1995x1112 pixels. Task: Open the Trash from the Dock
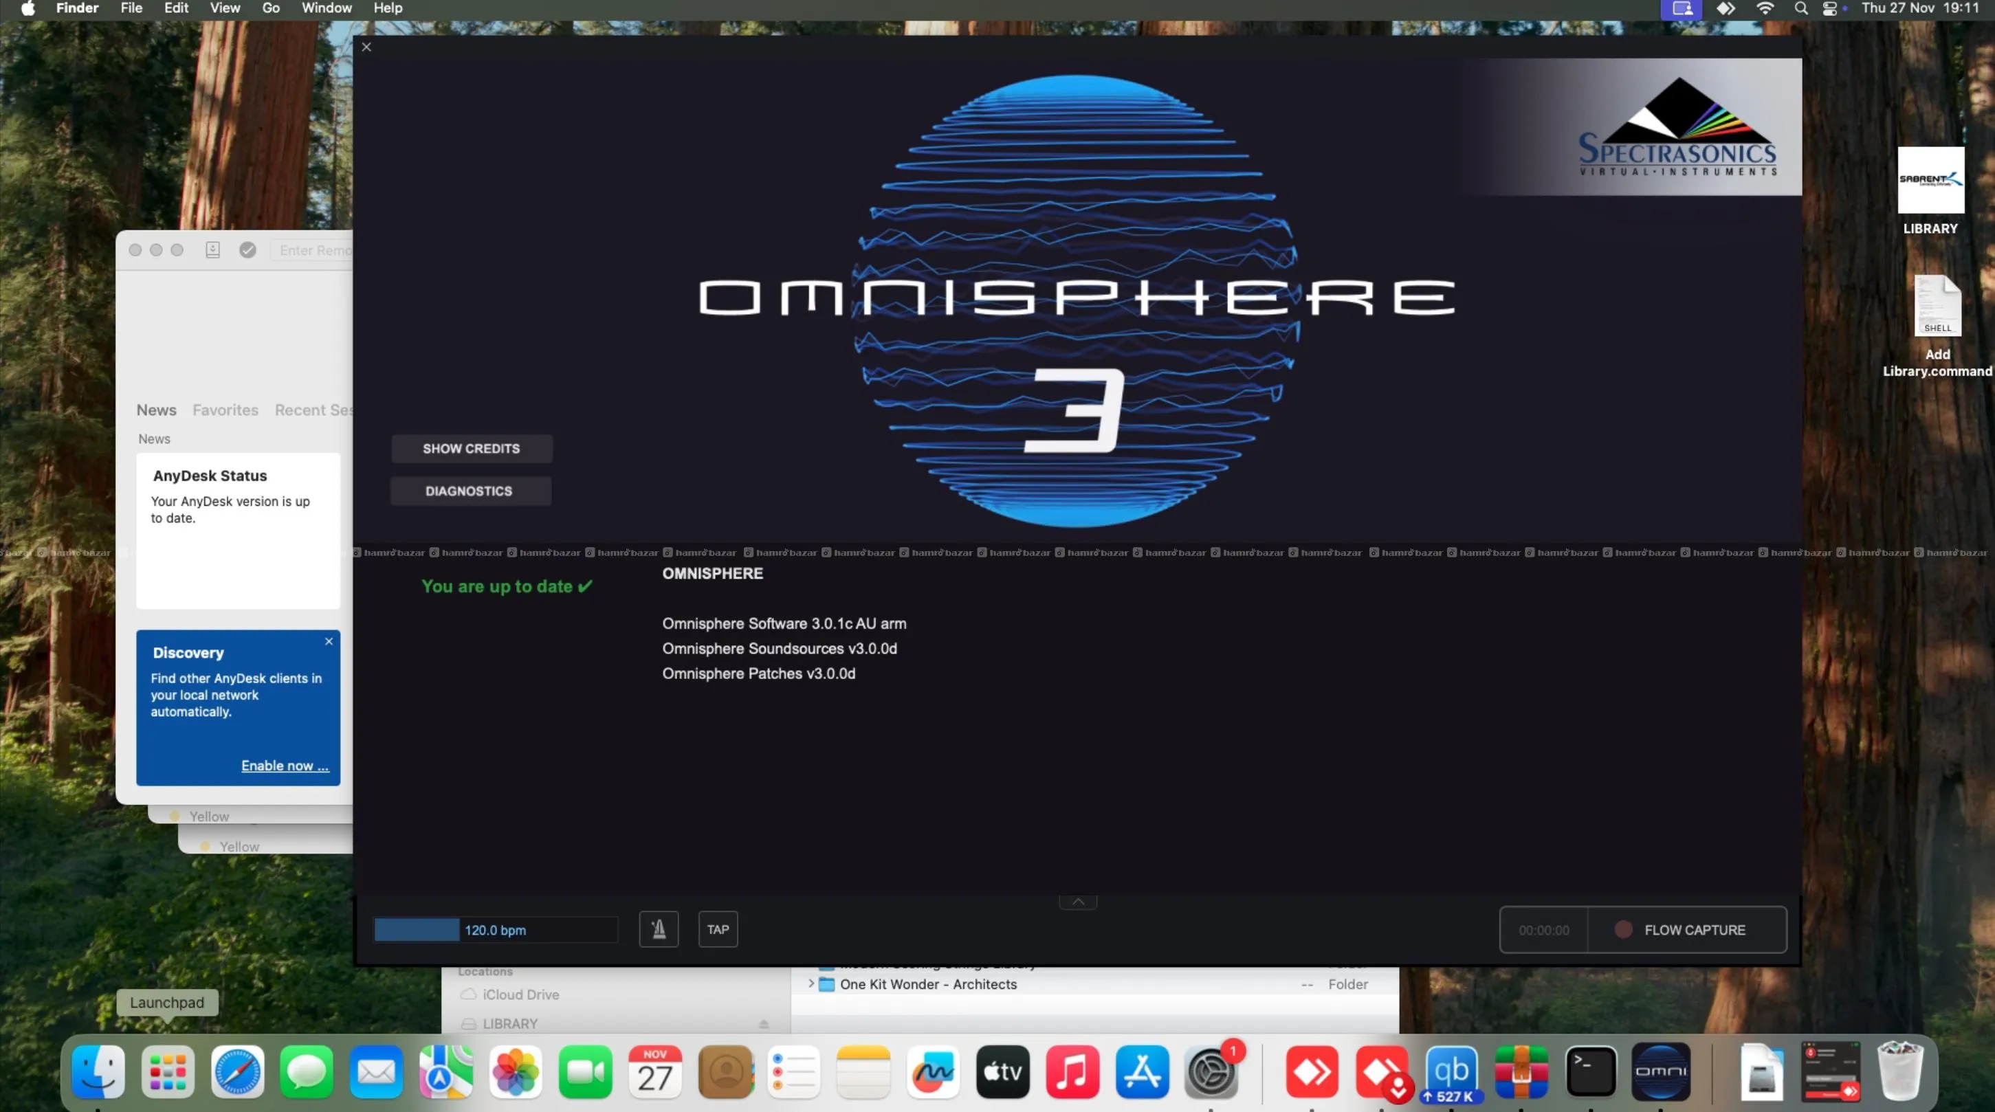pyautogui.click(x=1899, y=1071)
